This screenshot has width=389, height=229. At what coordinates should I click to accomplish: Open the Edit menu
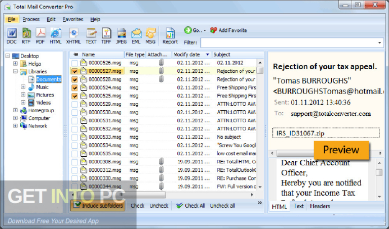point(51,19)
